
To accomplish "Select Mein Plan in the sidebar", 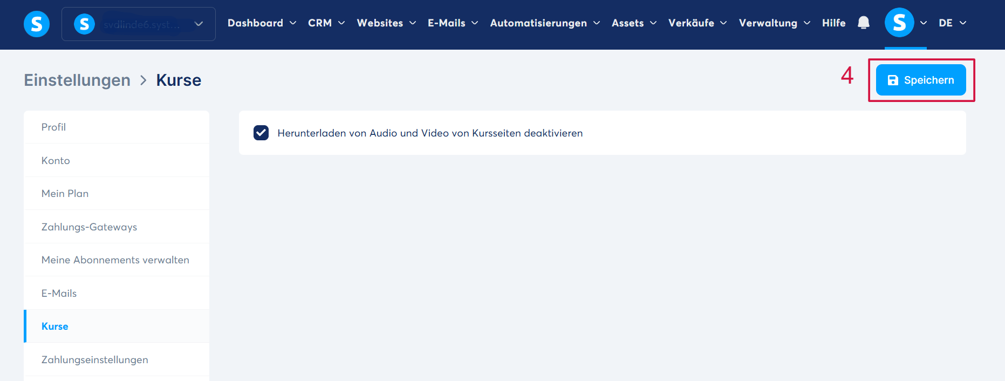I will 117,193.
